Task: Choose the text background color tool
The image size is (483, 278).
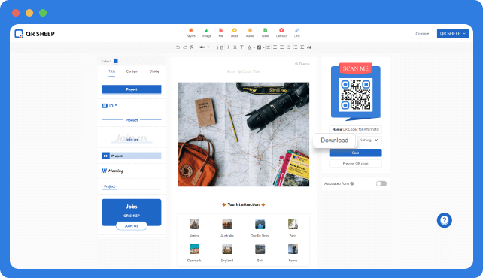Action: pyautogui.click(x=259, y=47)
